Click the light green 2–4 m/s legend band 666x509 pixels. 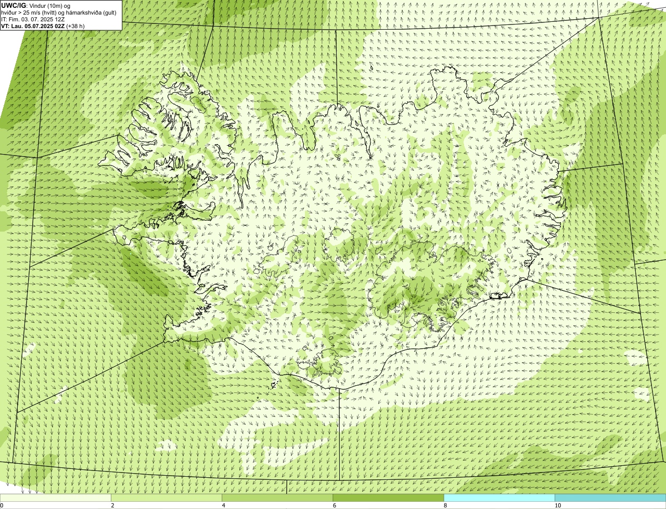point(166,498)
